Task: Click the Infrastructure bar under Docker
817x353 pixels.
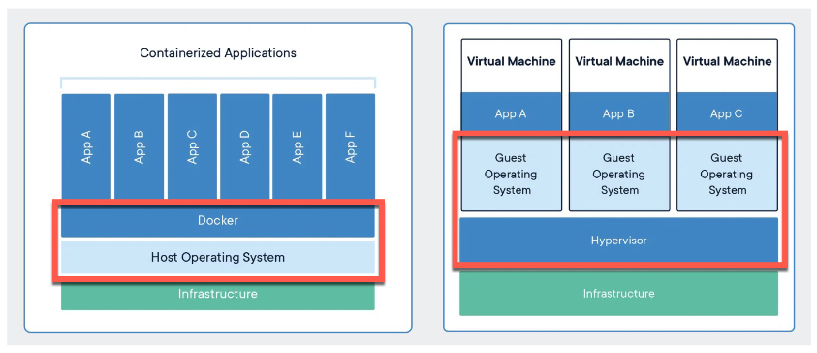Action: [x=218, y=294]
